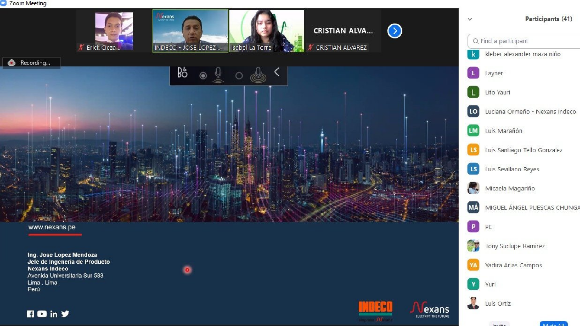580x326 pixels.
Task: Select the directional microphone radio option
Action: tap(203, 76)
